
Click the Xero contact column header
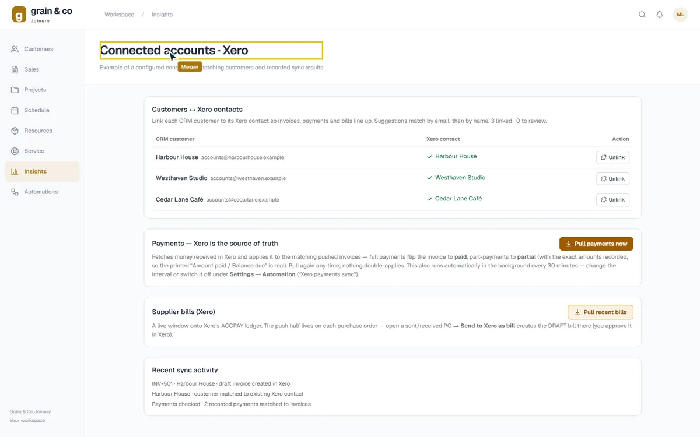(443, 139)
